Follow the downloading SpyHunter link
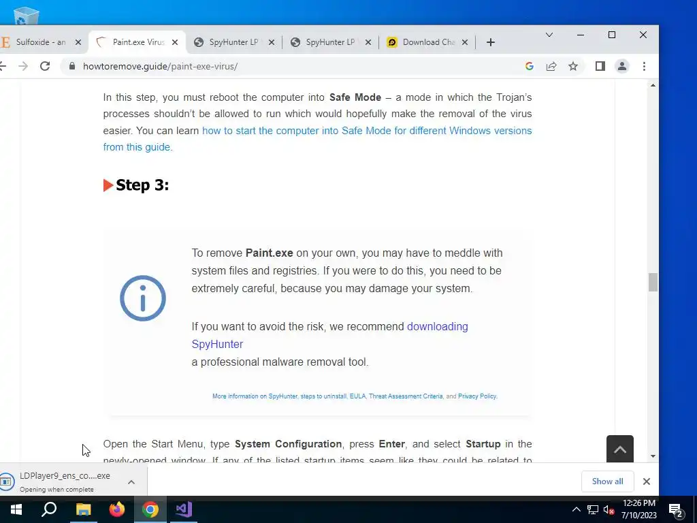Viewport: 697px width, 523px height. [x=329, y=335]
